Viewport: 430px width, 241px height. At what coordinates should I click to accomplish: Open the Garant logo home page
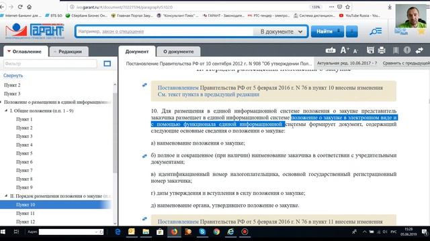35,31
